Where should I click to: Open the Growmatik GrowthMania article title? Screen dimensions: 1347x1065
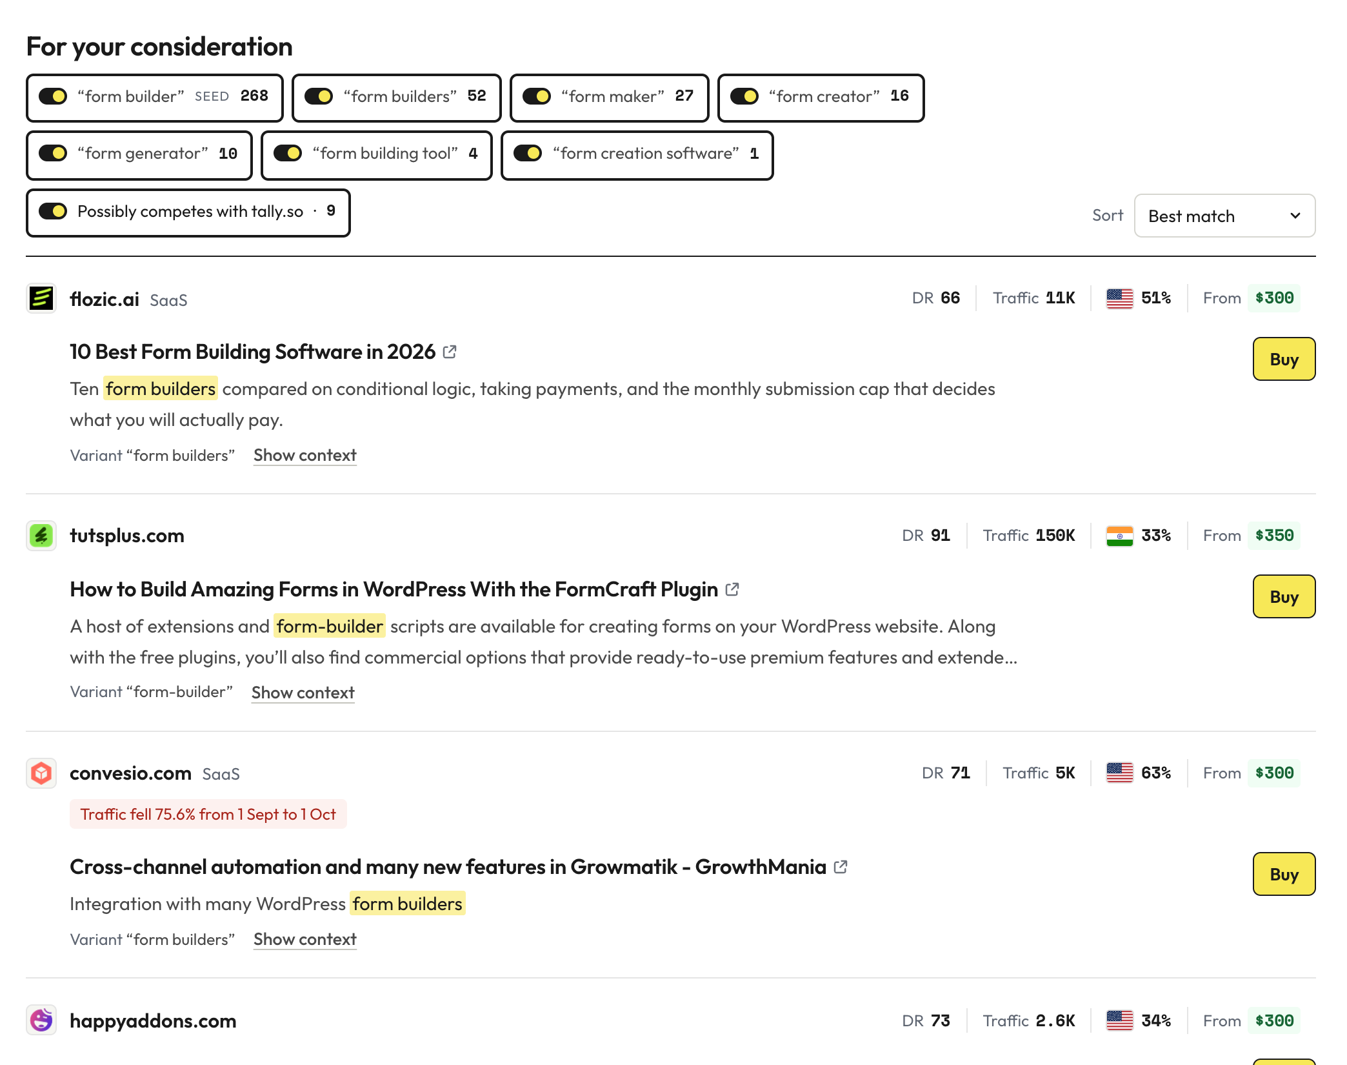click(x=448, y=867)
